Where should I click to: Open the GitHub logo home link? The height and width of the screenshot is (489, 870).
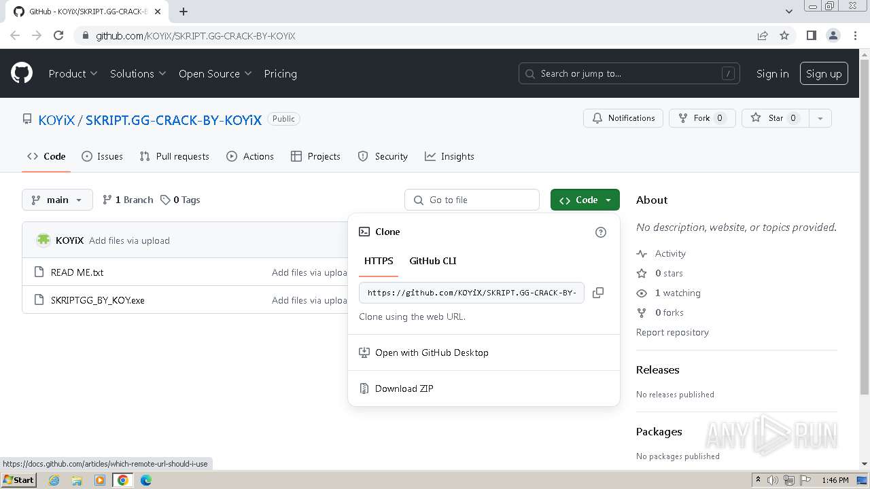(22, 73)
